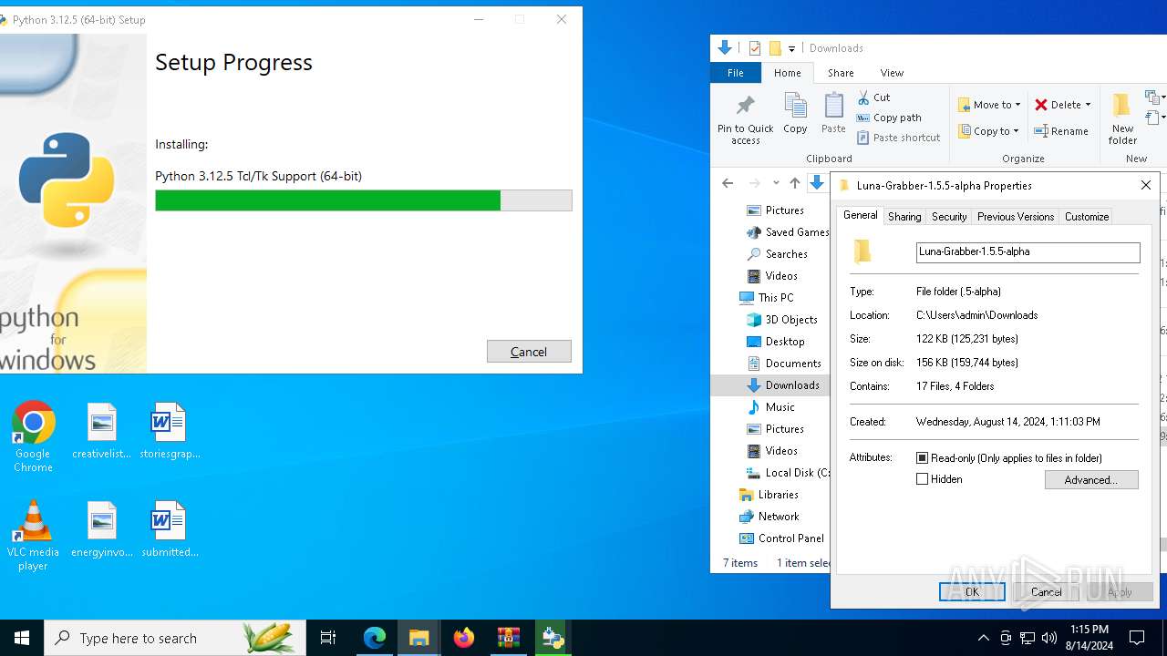1167x656 pixels.
Task: Click Pin to Quick access icon
Action: coord(745,107)
